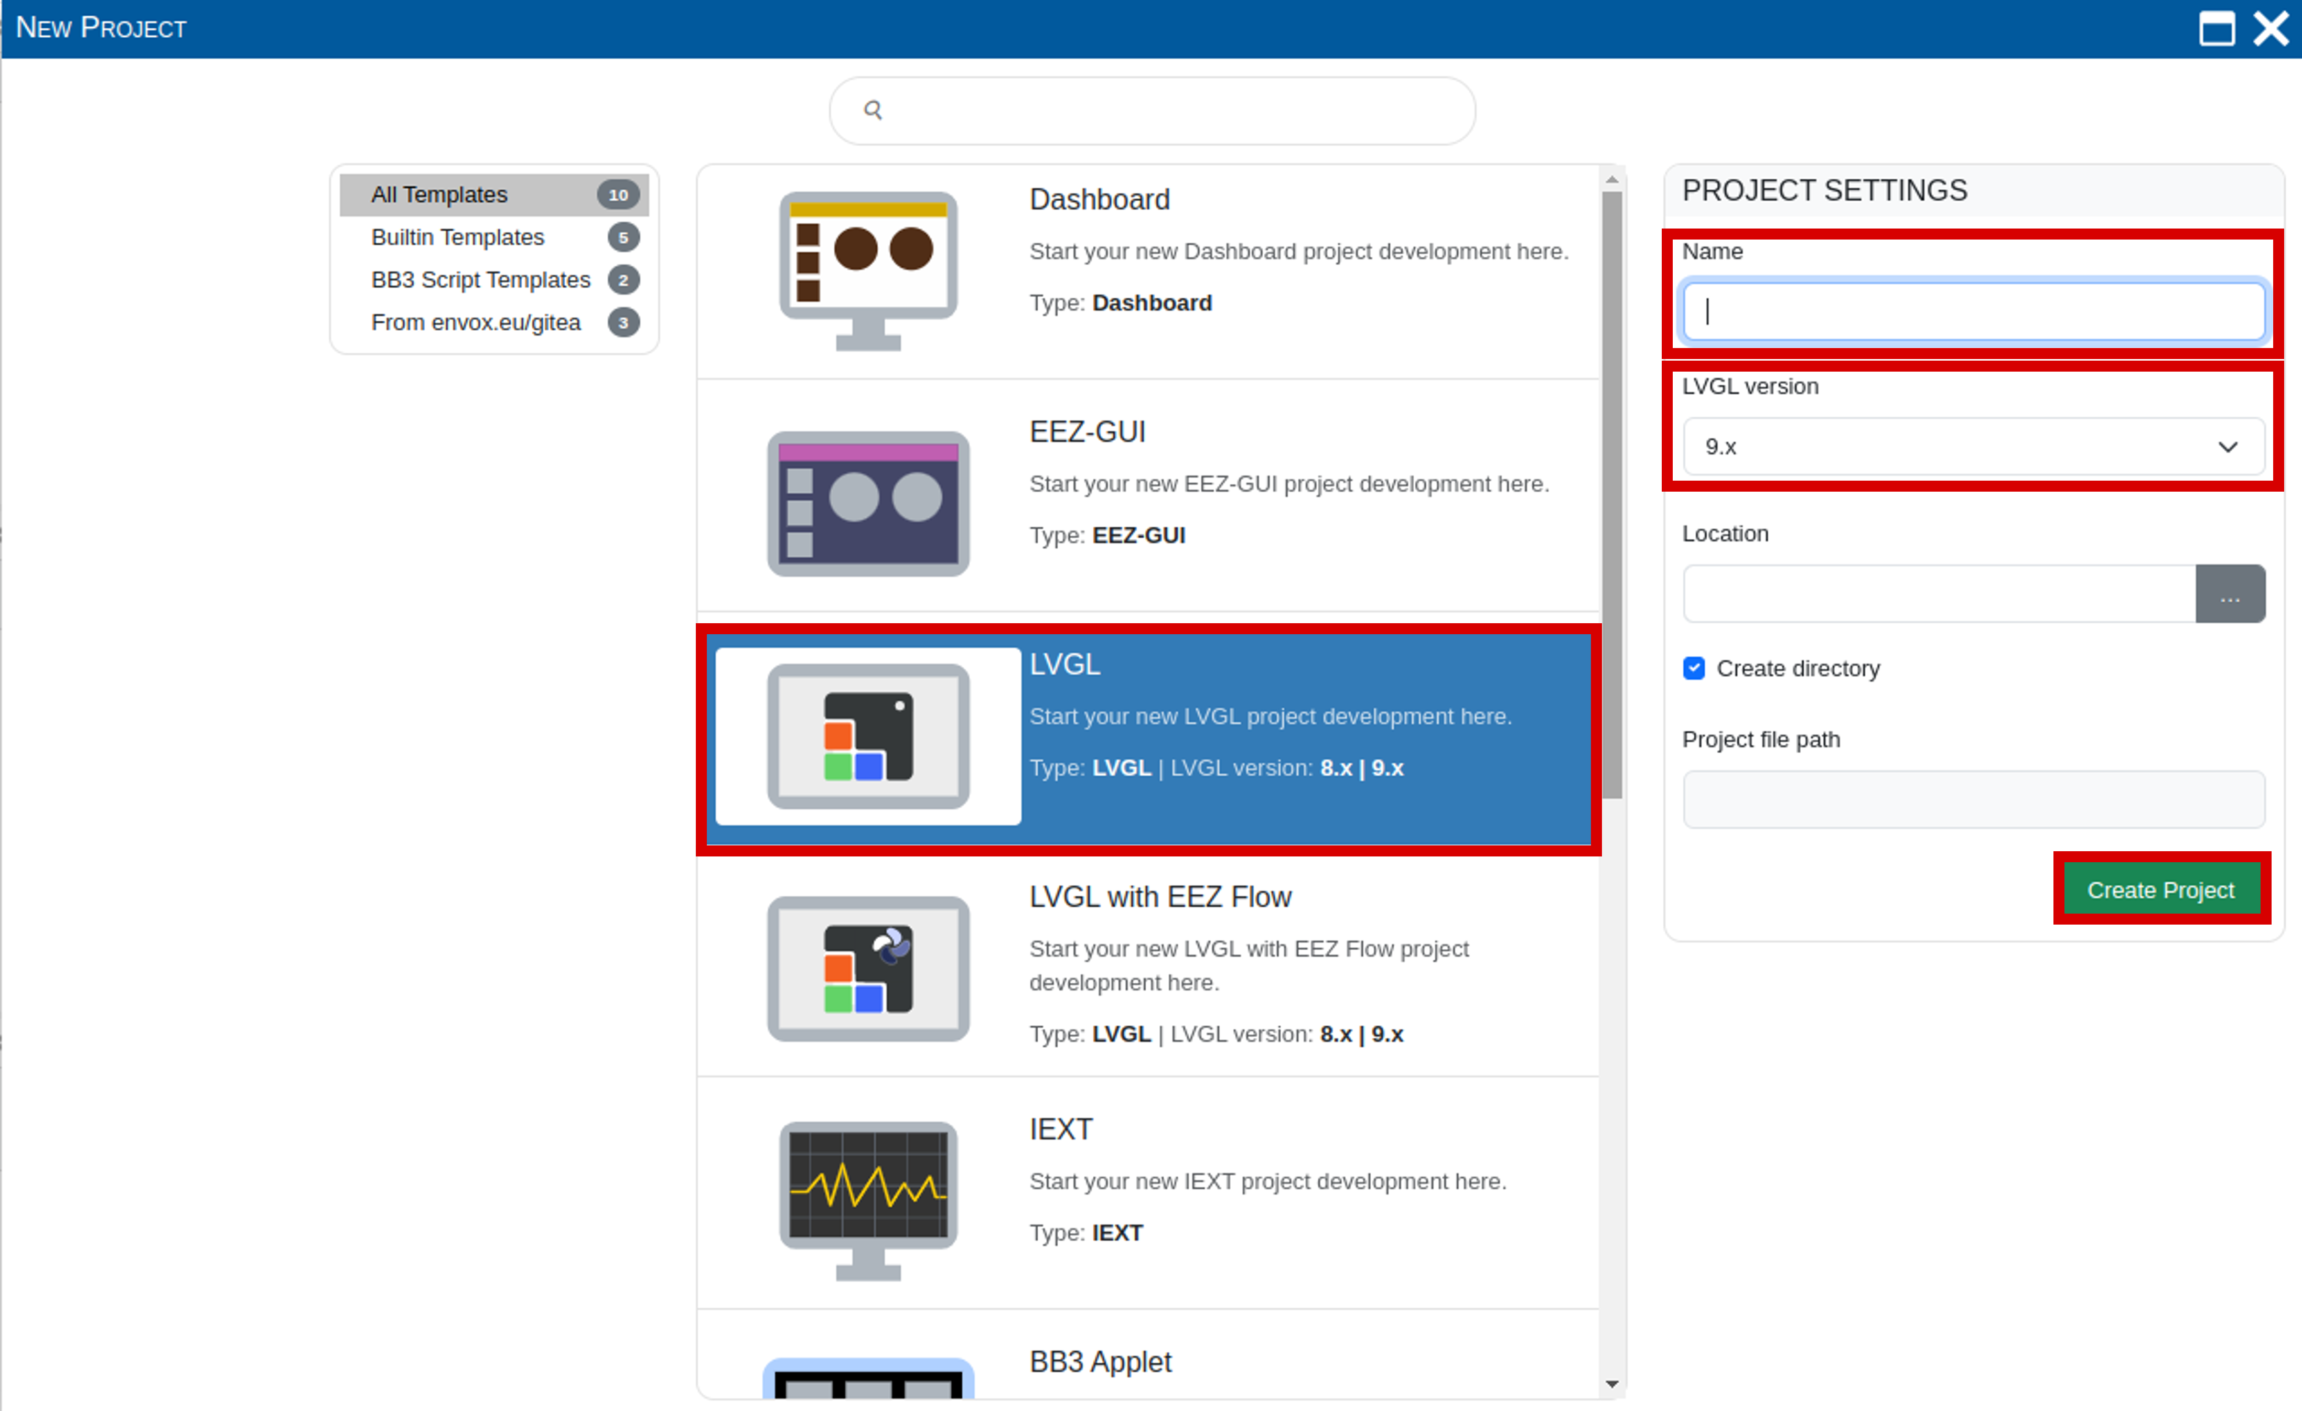2302x1411 pixels.
Task: Click the 'Type: EEZ-GUI' label
Action: [x=1107, y=535]
